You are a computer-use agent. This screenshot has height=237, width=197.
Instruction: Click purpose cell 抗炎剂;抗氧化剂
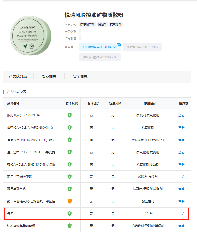(x=148, y=115)
